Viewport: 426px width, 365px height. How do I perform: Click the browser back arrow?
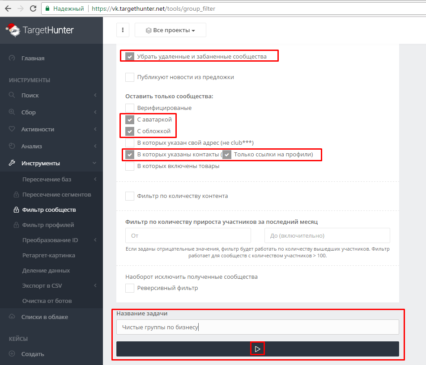[8, 8]
